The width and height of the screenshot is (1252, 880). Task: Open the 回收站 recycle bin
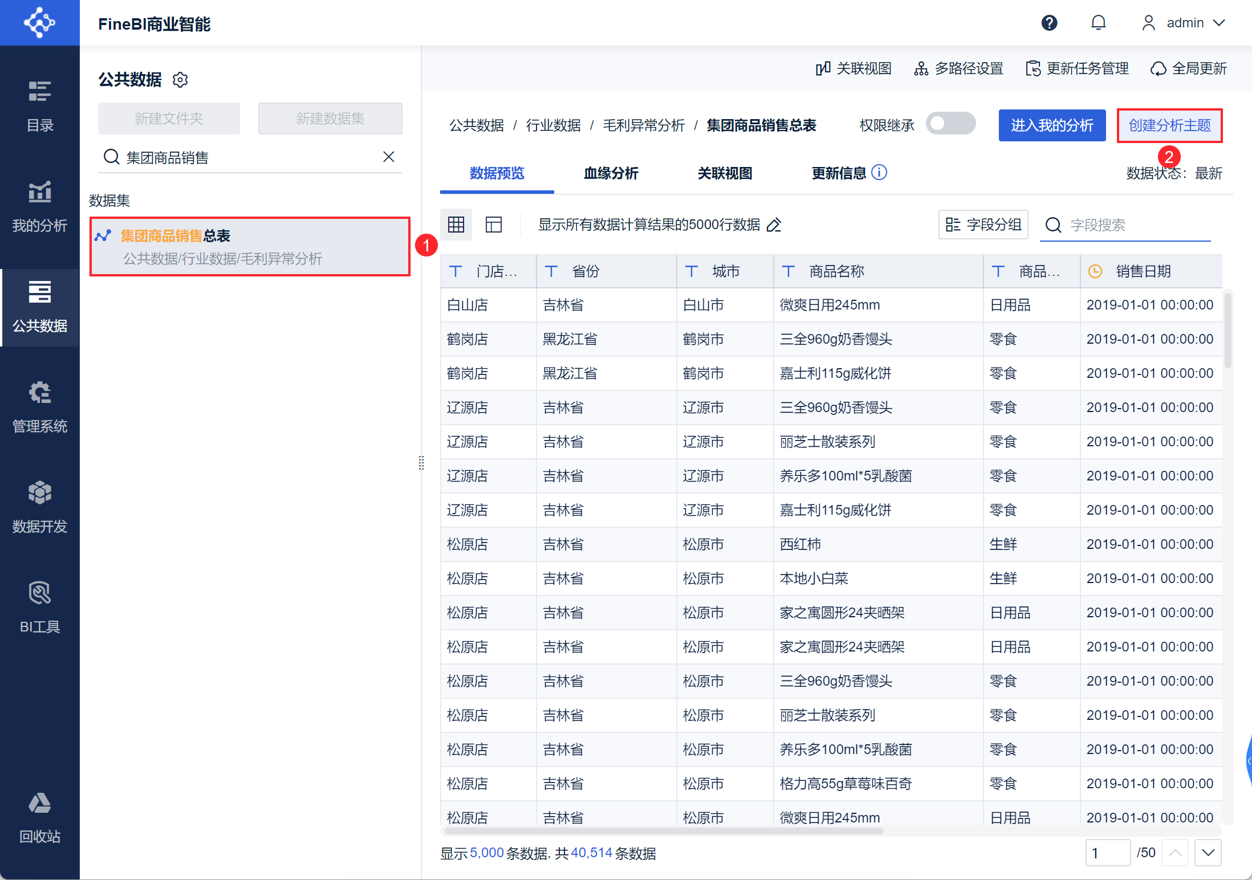(40, 818)
